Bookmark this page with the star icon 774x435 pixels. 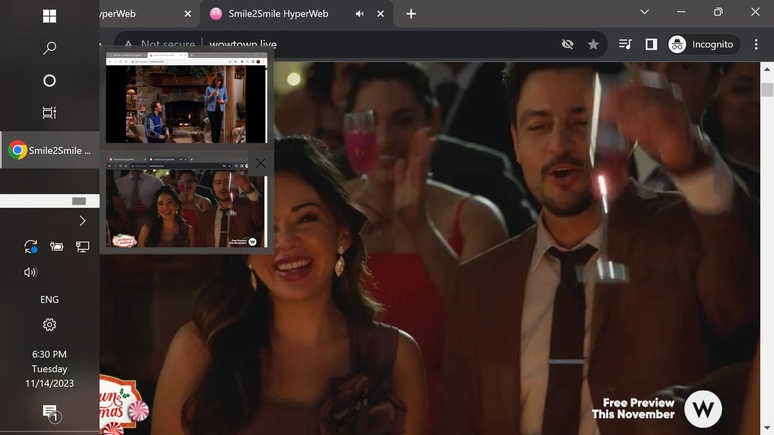(593, 44)
